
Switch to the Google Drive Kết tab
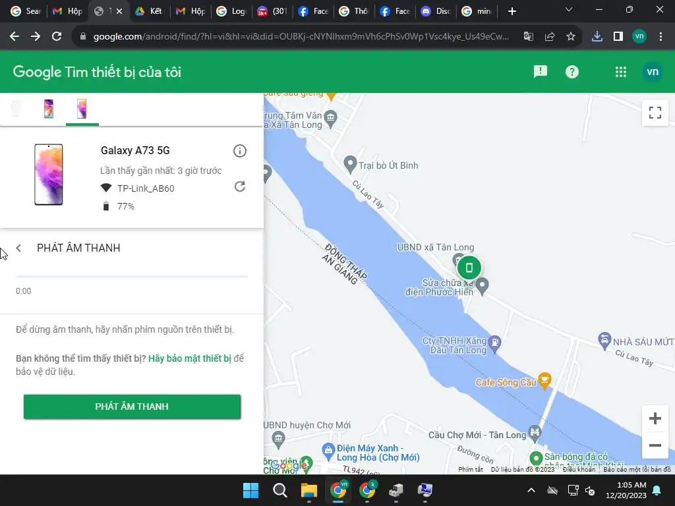click(148, 11)
